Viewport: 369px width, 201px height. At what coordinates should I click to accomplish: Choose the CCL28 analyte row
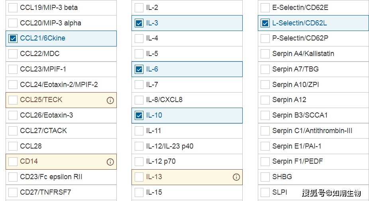[x=61, y=146]
